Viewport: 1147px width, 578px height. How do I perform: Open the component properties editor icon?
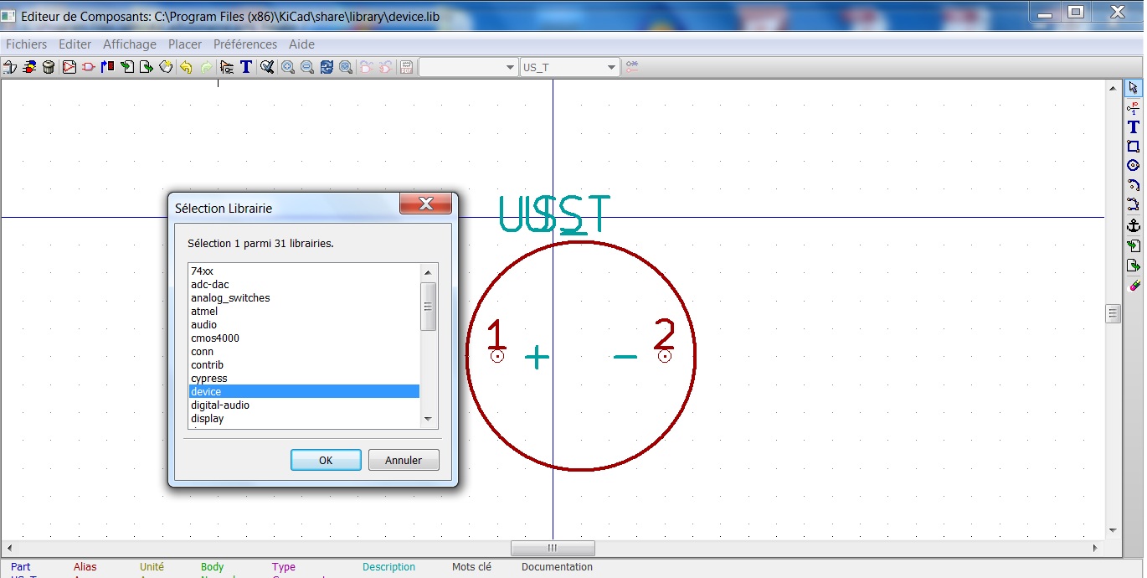(227, 67)
